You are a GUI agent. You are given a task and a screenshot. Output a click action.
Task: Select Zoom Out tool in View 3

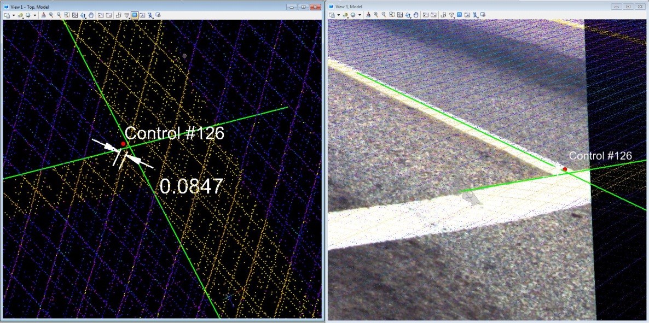(x=383, y=15)
